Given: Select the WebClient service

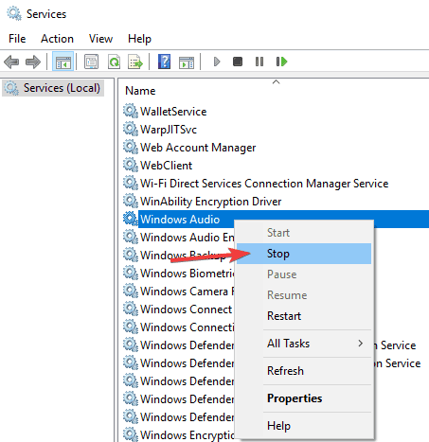Looking at the screenshot, I should pos(166,166).
